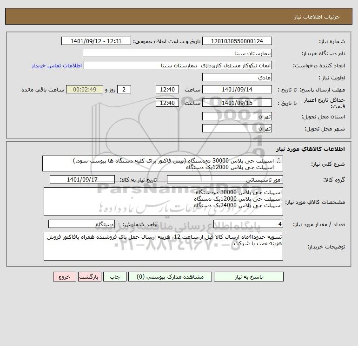Viewport: 358px width, 346px height.
Task: Click the شهر محل تحویل field تهران
Action: pos(237,128)
